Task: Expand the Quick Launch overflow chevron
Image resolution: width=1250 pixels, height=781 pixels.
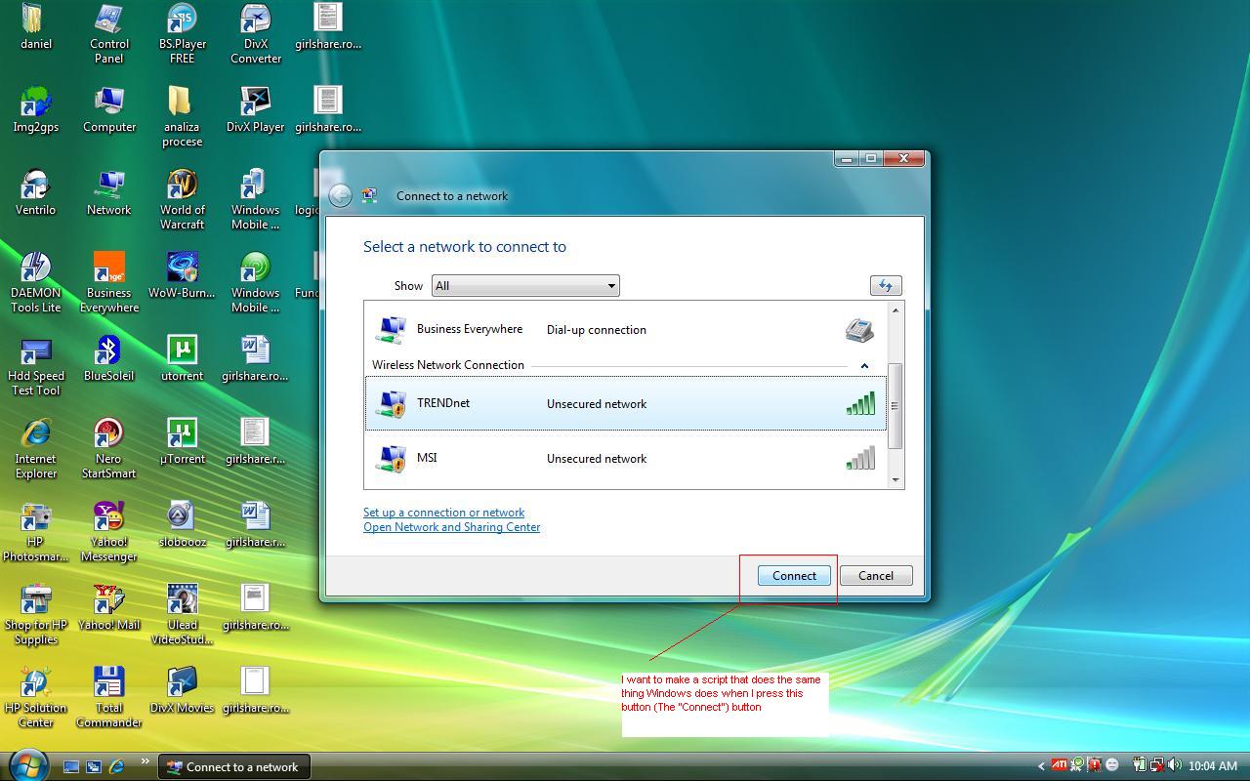Action: pyautogui.click(x=146, y=762)
